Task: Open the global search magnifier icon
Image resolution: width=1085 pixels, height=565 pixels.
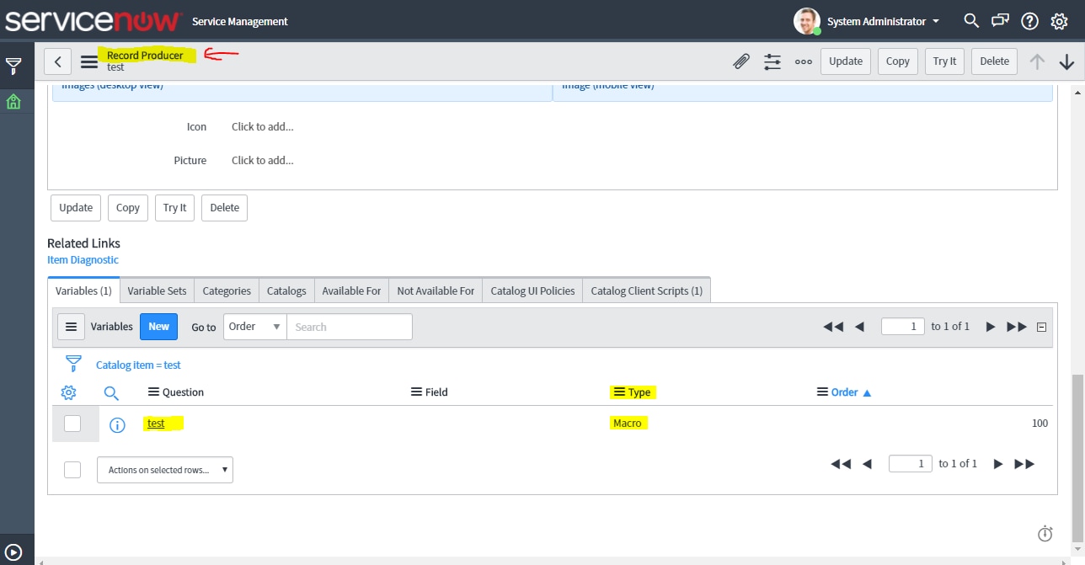Action: click(x=971, y=21)
